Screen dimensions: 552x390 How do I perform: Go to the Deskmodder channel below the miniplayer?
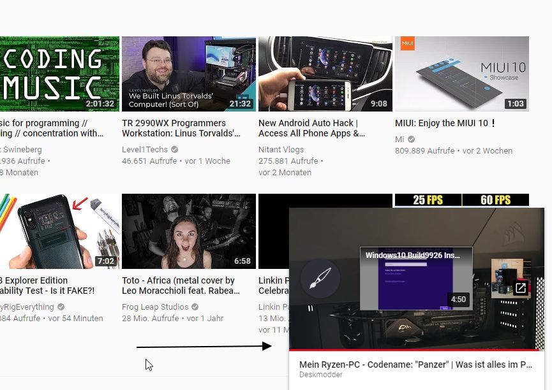click(320, 375)
